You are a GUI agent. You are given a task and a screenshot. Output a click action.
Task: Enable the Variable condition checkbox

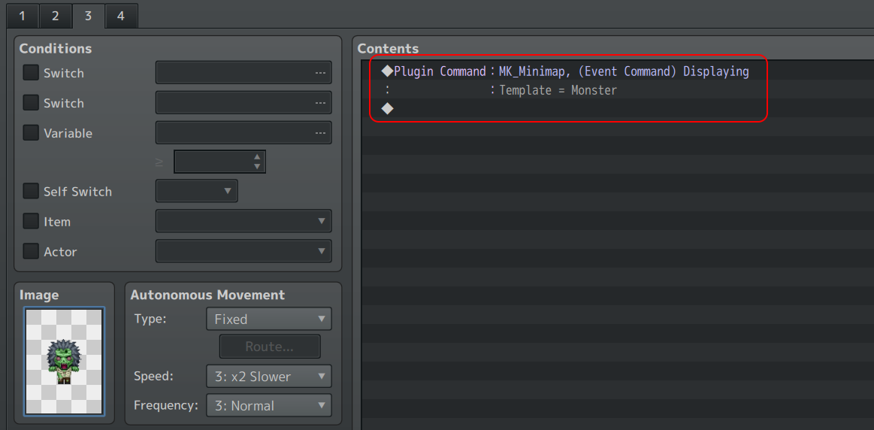(31, 133)
